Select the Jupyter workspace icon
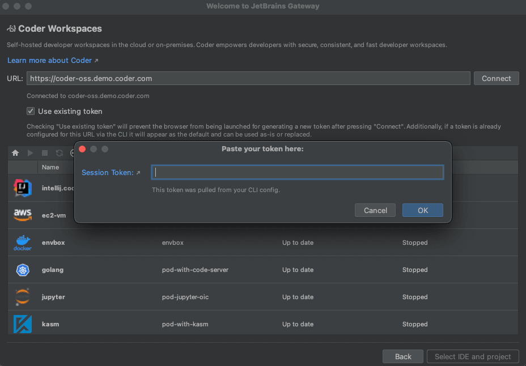Screen dimensions: 526x366 click(23, 297)
